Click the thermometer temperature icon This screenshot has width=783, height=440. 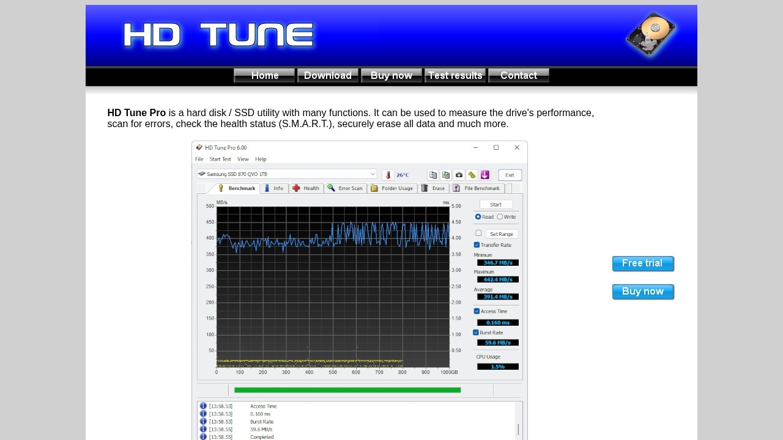pos(388,175)
